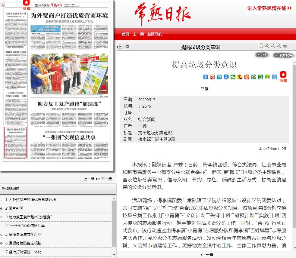Click the headline list scrollbar thumb

click(x=114, y=223)
